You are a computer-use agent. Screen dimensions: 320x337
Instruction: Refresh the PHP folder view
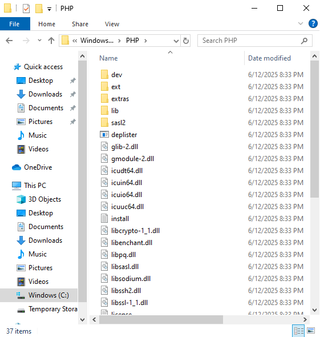[x=186, y=41]
